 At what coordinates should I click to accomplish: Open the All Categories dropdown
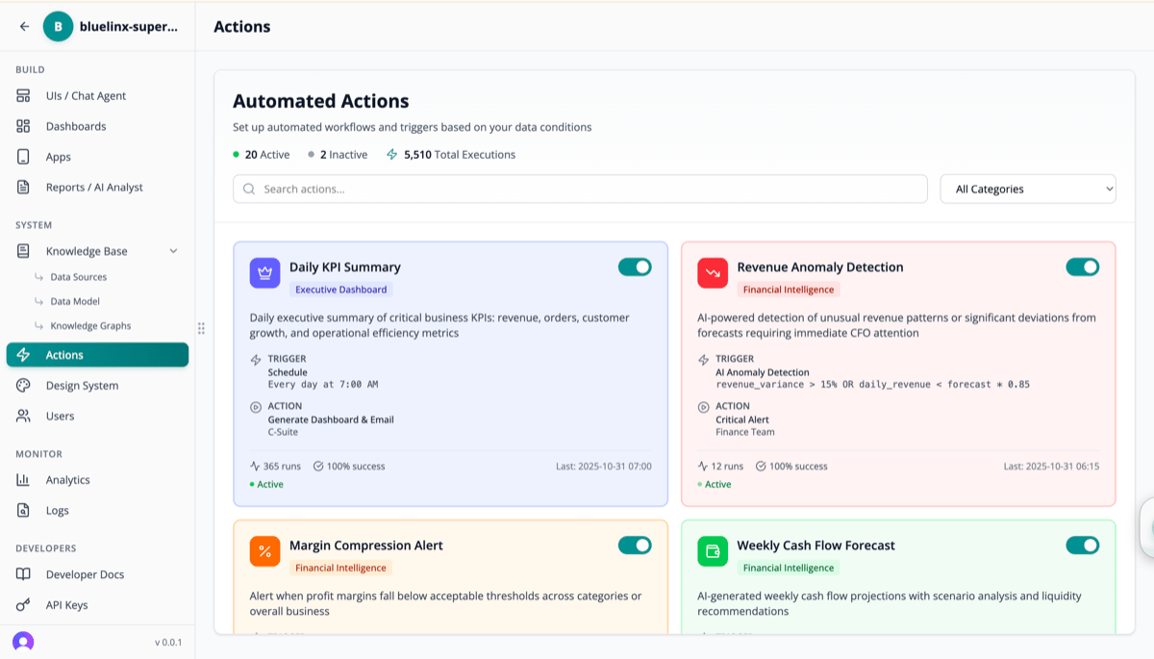point(1028,189)
